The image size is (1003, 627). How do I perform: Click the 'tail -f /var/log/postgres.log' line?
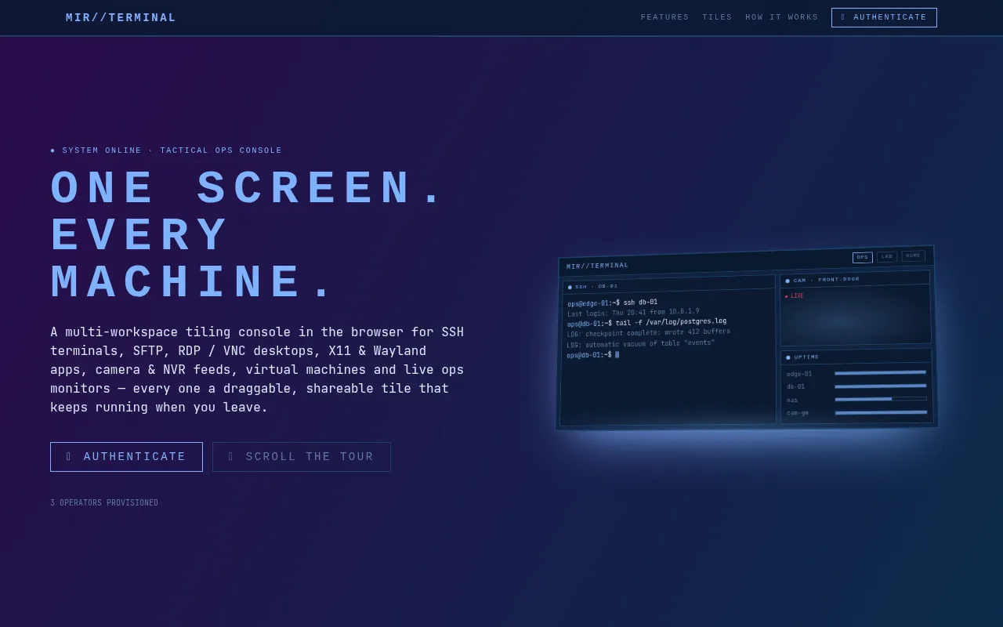coord(646,322)
